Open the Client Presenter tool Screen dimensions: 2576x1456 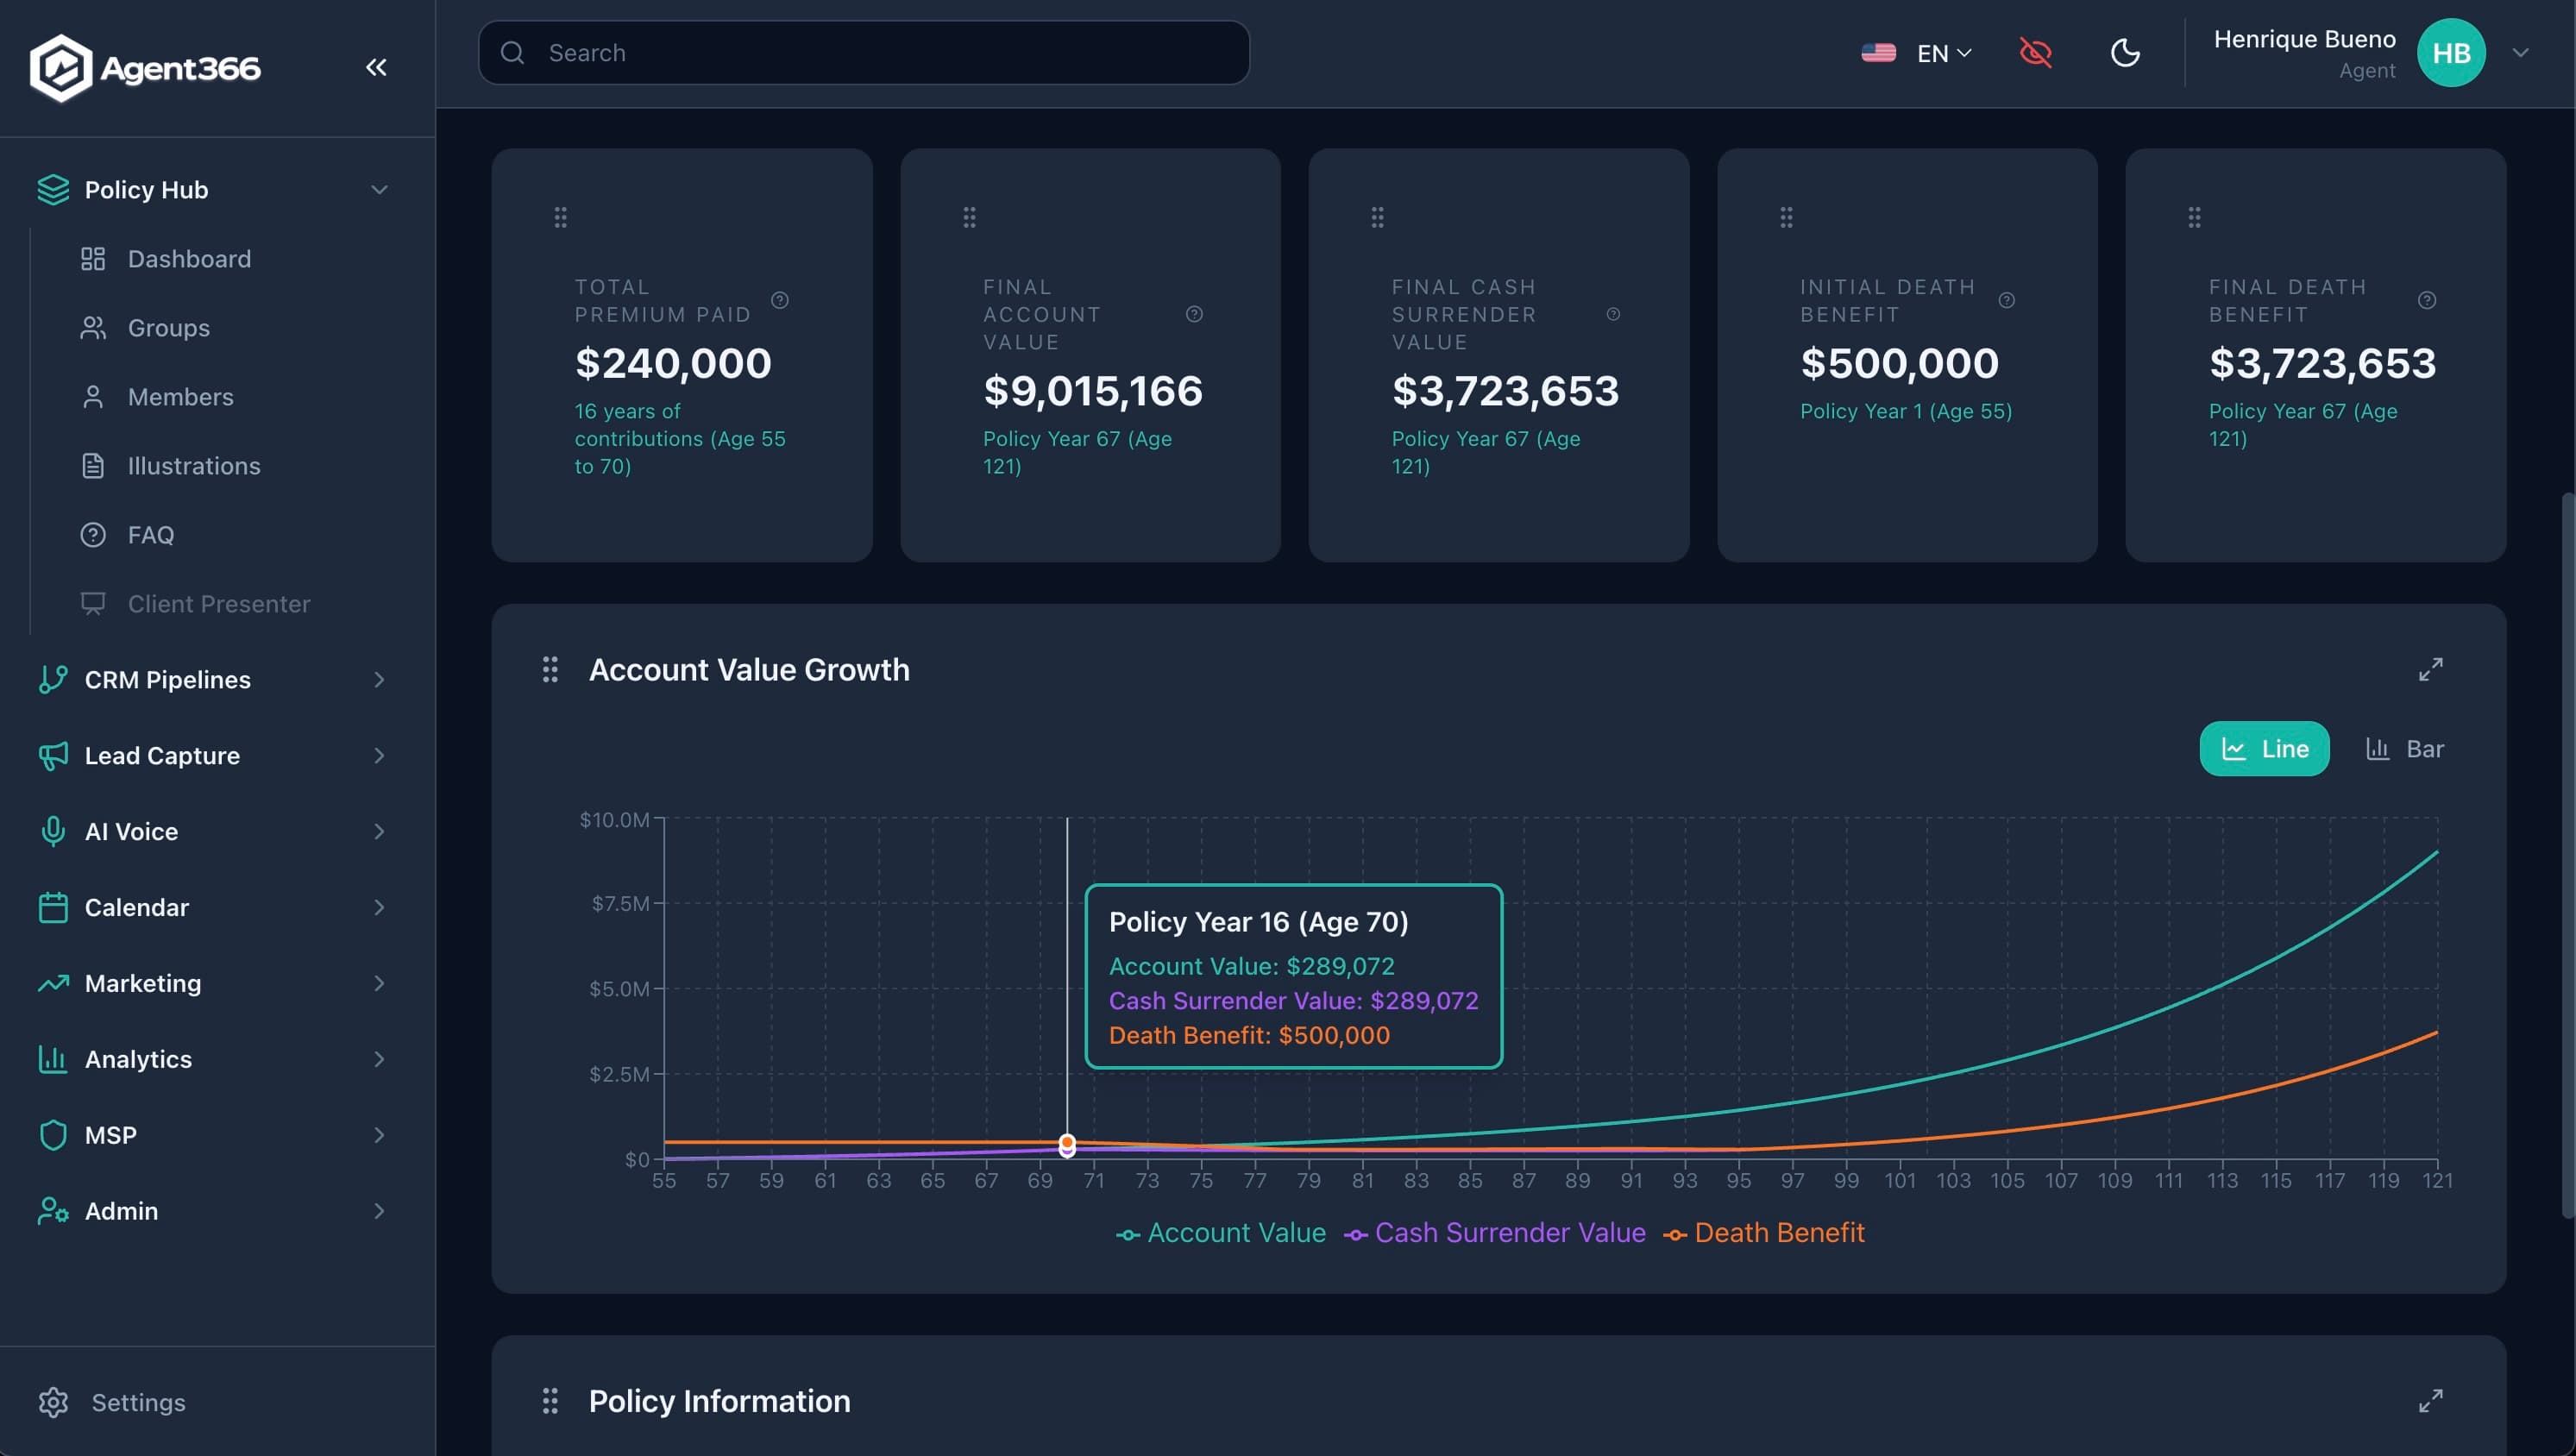(218, 603)
